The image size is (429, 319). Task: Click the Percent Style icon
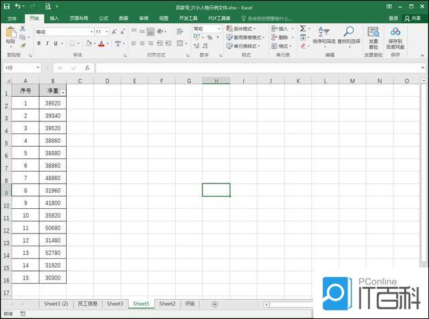point(210,37)
